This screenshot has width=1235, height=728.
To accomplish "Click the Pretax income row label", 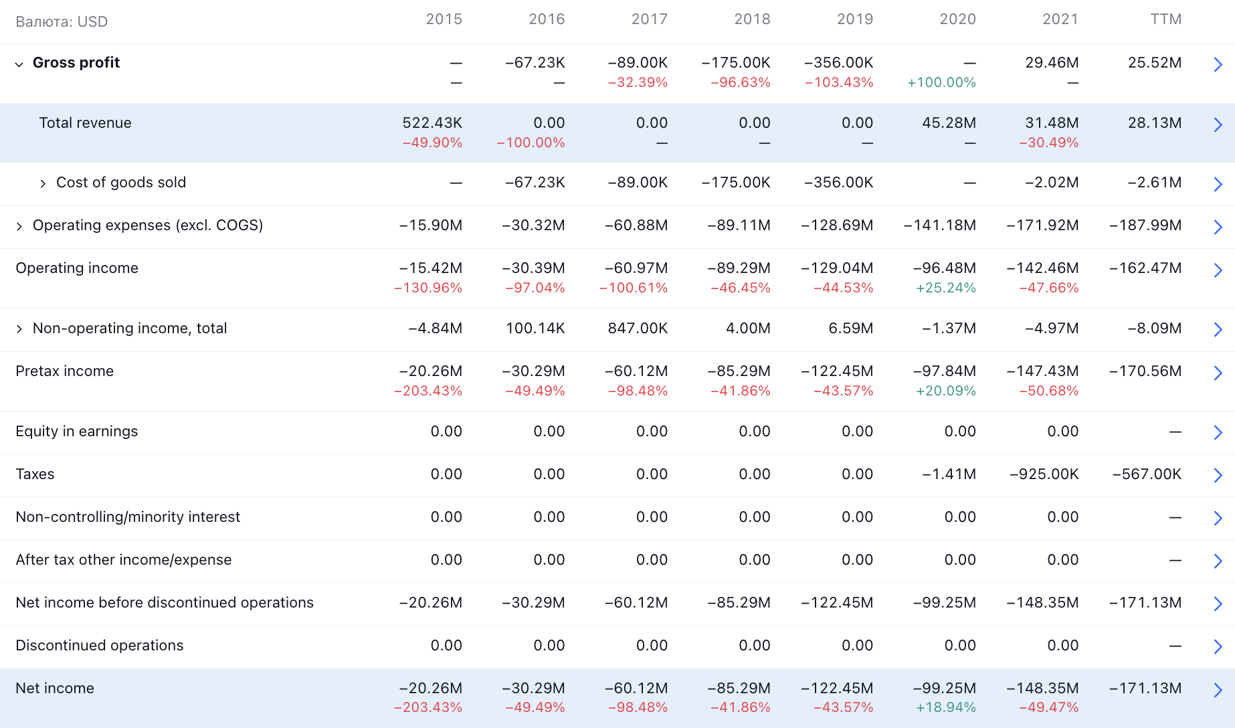I will [65, 371].
